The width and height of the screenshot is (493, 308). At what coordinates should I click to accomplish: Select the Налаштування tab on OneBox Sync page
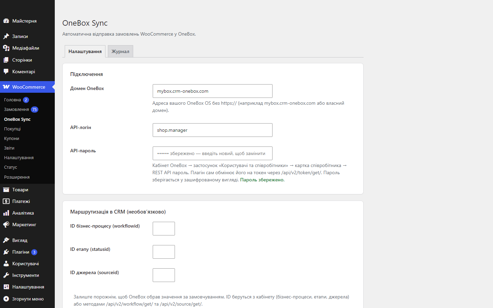(85, 51)
